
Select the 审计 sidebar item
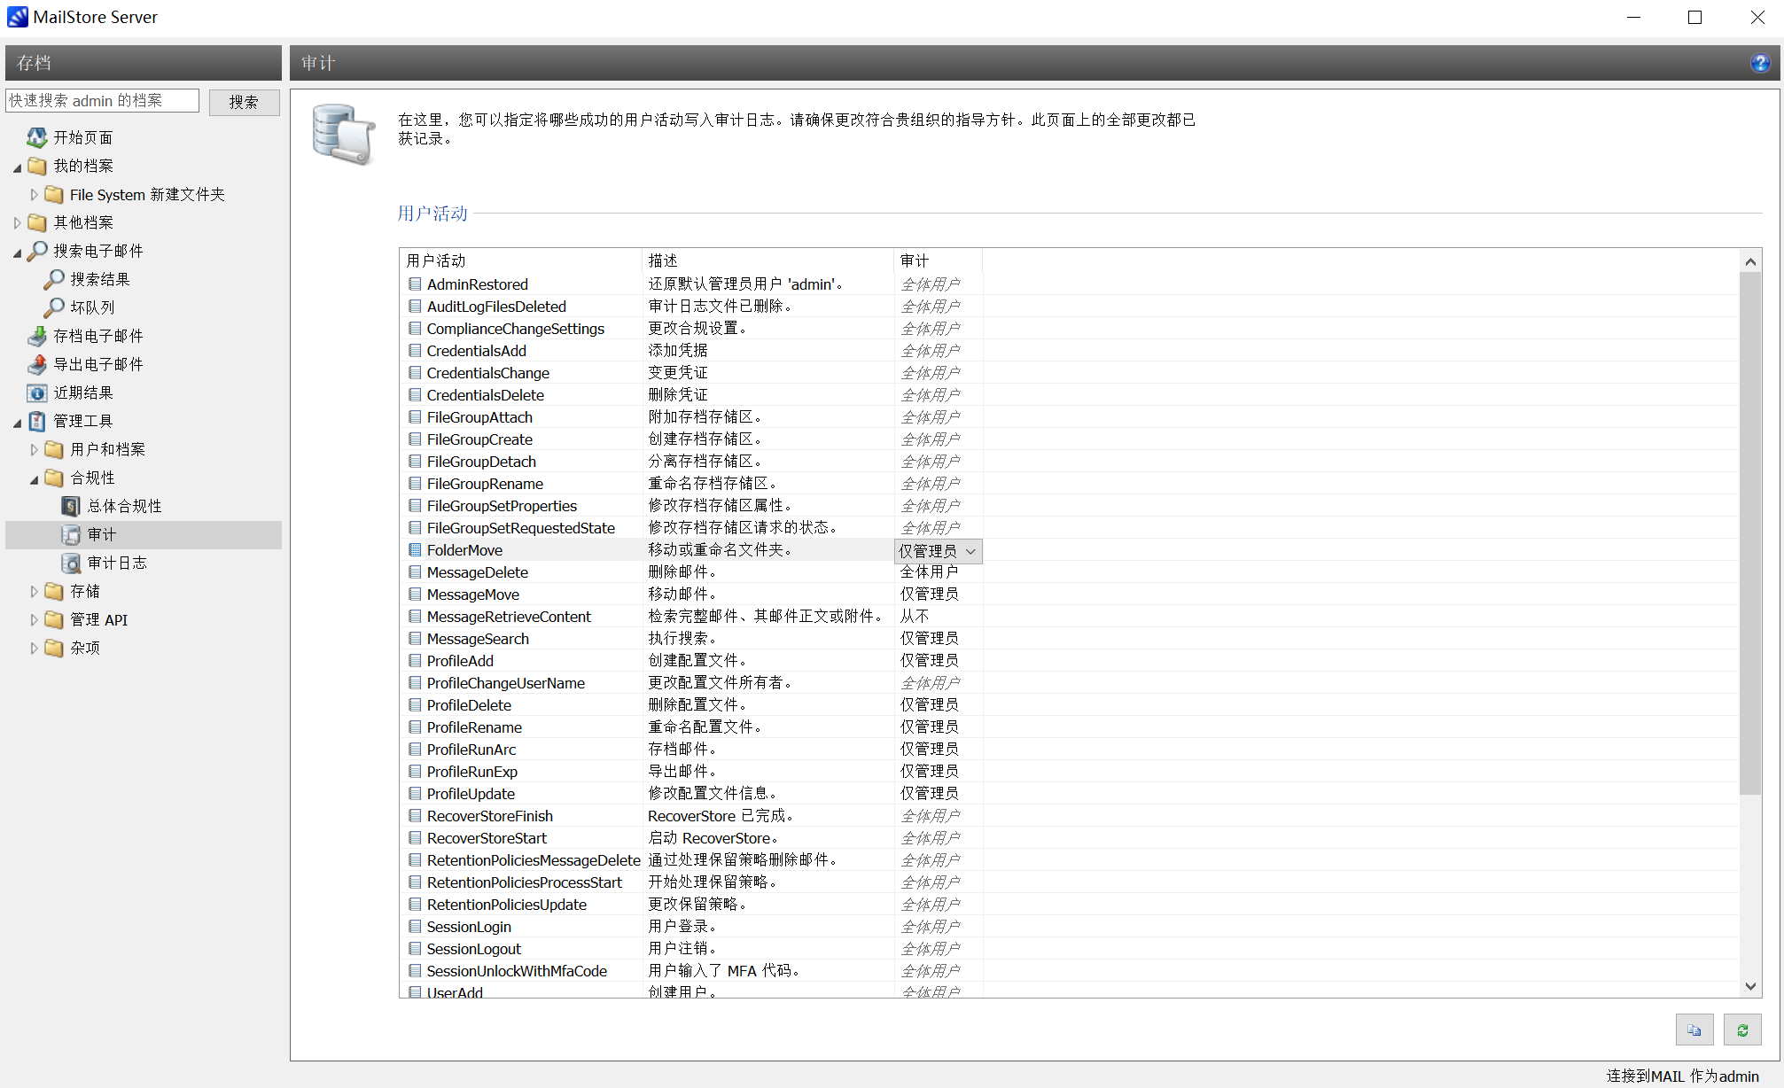pyautogui.click(x=144, y=534)
